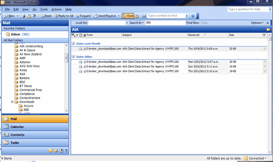The height and width of the screenshot is (162, 273).
Task: Click the Forward button
Action: click(x=83, y=16)
